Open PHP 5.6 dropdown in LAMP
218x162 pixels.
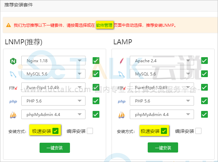(x=162, y=101)
